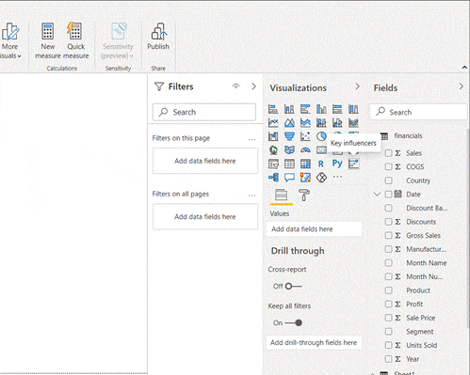The image size is (470, 375).
Task: Choose the Scatter chart visualization
Action: 305,136
